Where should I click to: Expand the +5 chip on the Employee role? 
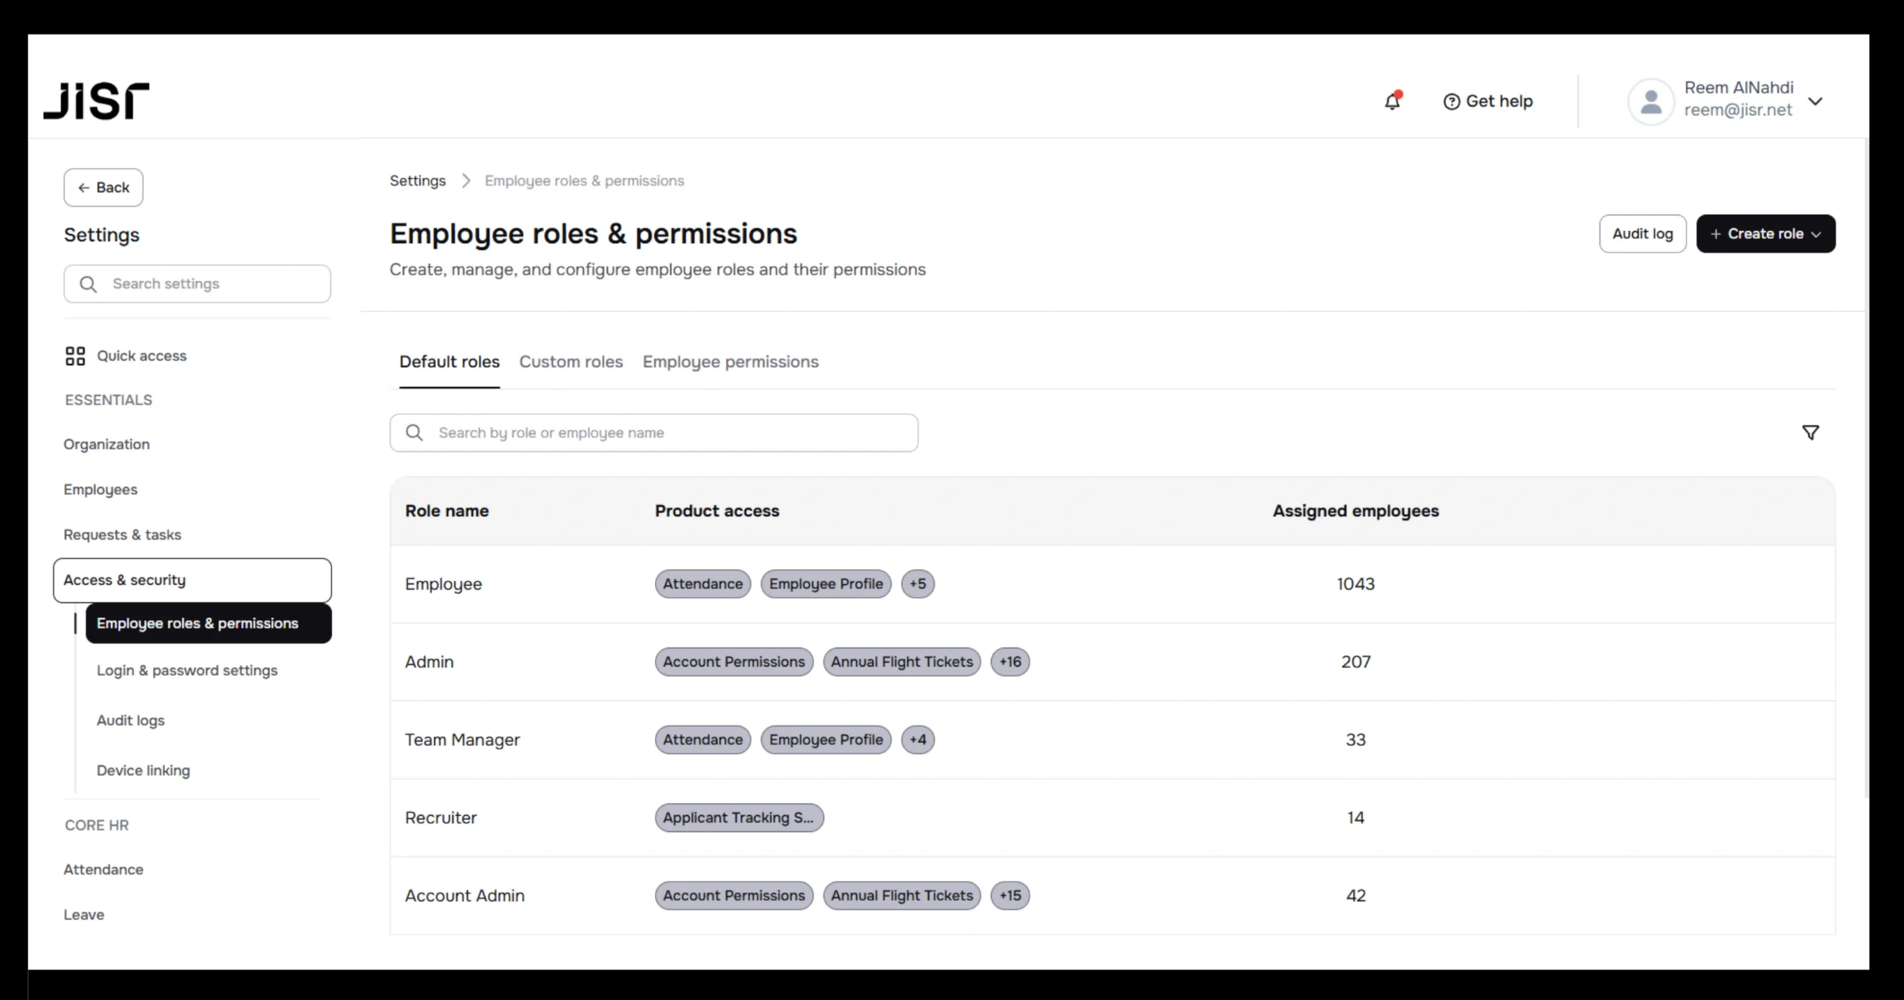click(x=918, y=584)
